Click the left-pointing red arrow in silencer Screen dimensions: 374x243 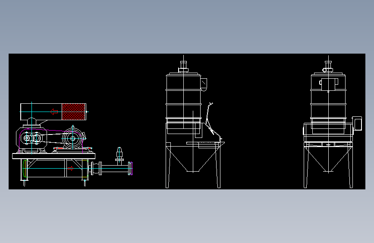pyautogui.click(x=54, y=112)
